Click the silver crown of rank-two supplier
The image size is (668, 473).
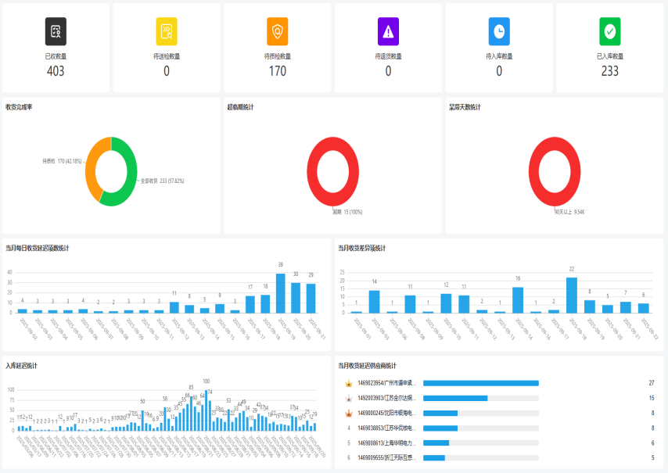coord(348,398)
